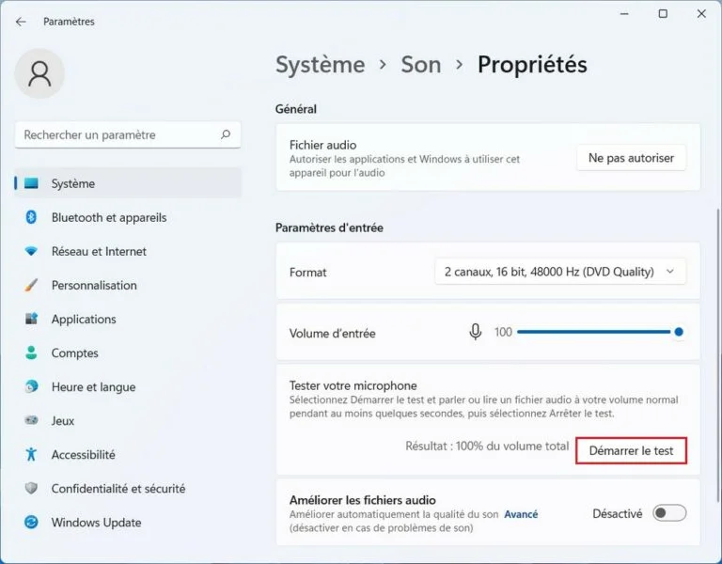Click the Ne pas autoriser button
The height and width of the screenshot is (564, 722).
point(631,158)
